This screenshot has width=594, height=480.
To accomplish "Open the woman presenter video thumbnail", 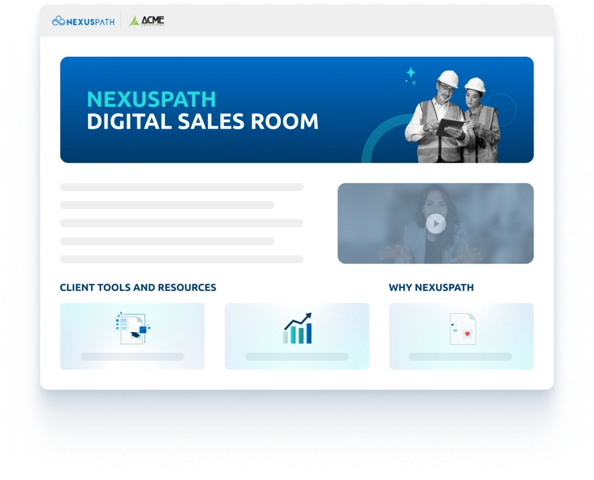I will 436,223.
